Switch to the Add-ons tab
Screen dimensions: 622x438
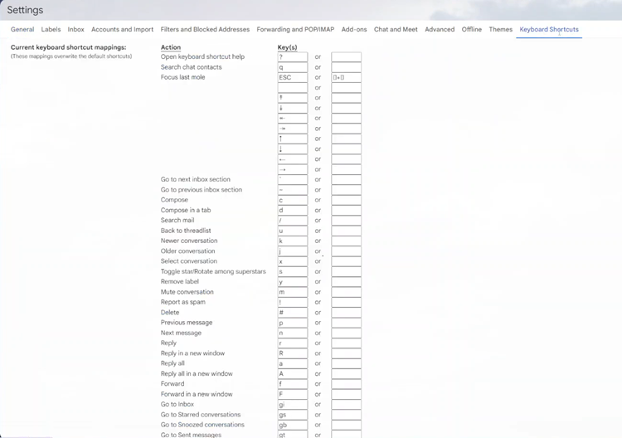[x=354, y=30]
